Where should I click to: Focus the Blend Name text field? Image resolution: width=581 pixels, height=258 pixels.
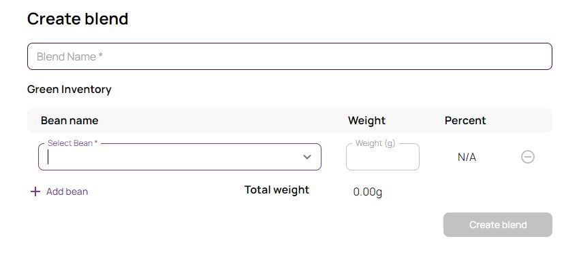click(x=289, y=56)
